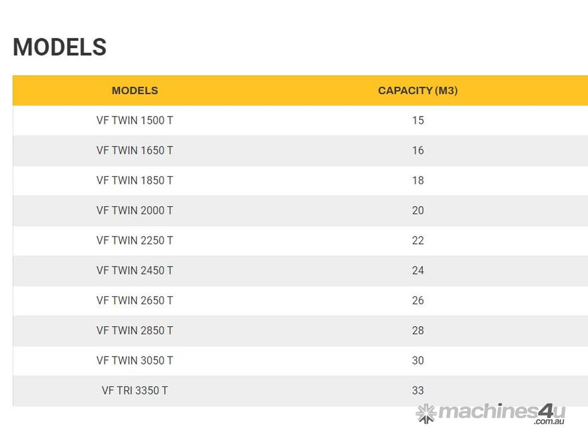The image size is (588, 441).
Task: Click the capacity value 26
Action: click(x=417, y=300)
